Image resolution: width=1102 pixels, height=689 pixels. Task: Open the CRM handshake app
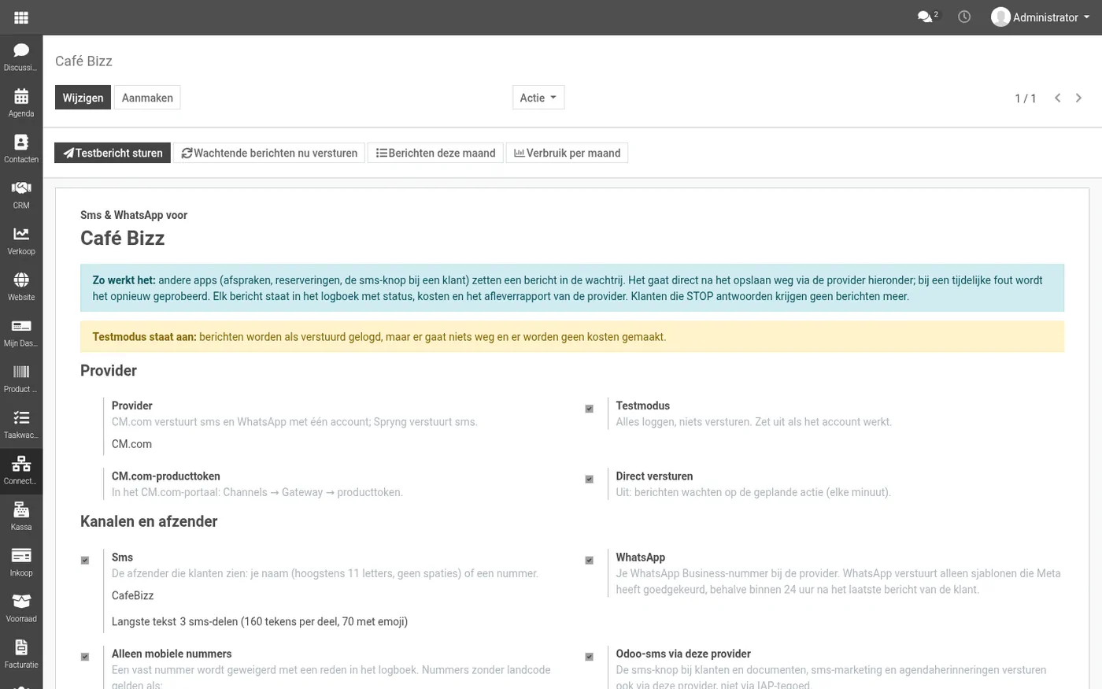click(x=21, y=194)
